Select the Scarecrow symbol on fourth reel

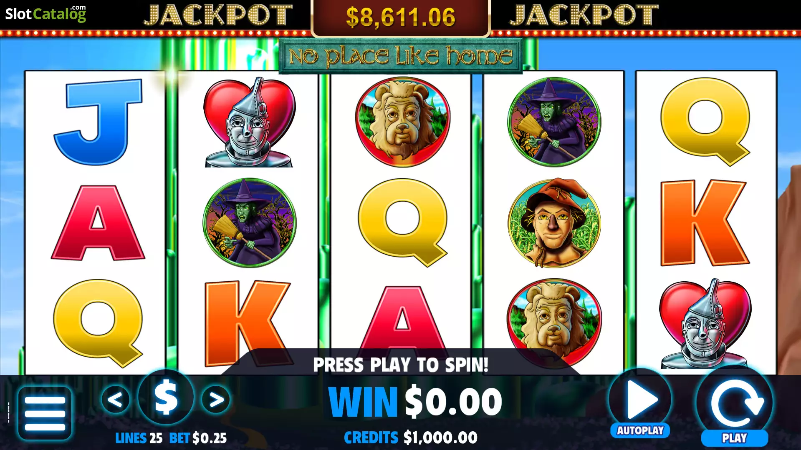click(554, 223)
